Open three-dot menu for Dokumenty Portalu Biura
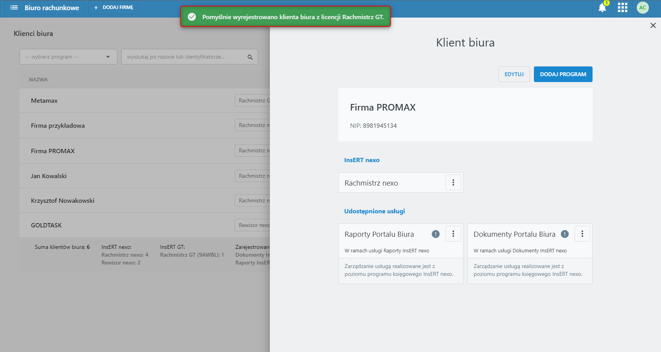This screenshot has height=352, width=661. [x=582, y=234]
